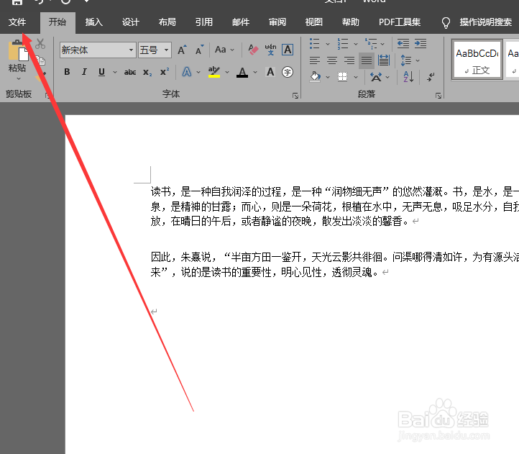Screen dimensions: 519x454
Task: Expand bullet list style dropdown
Action: click(x=328, y=44)
